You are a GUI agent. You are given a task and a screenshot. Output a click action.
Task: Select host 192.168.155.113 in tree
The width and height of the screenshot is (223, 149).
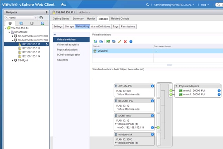pos(31,52)
